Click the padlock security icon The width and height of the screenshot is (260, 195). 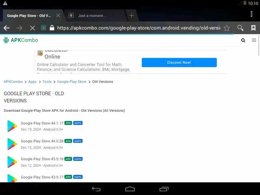click(52, 28)
